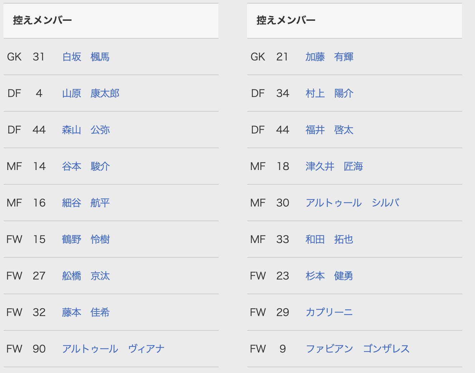Open player link 白坂 楓馬
The height and width of the screenshot is (373, 475).
86,57
